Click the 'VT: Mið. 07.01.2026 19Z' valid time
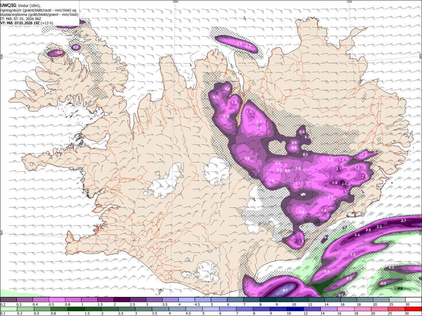 coord(20,23)
